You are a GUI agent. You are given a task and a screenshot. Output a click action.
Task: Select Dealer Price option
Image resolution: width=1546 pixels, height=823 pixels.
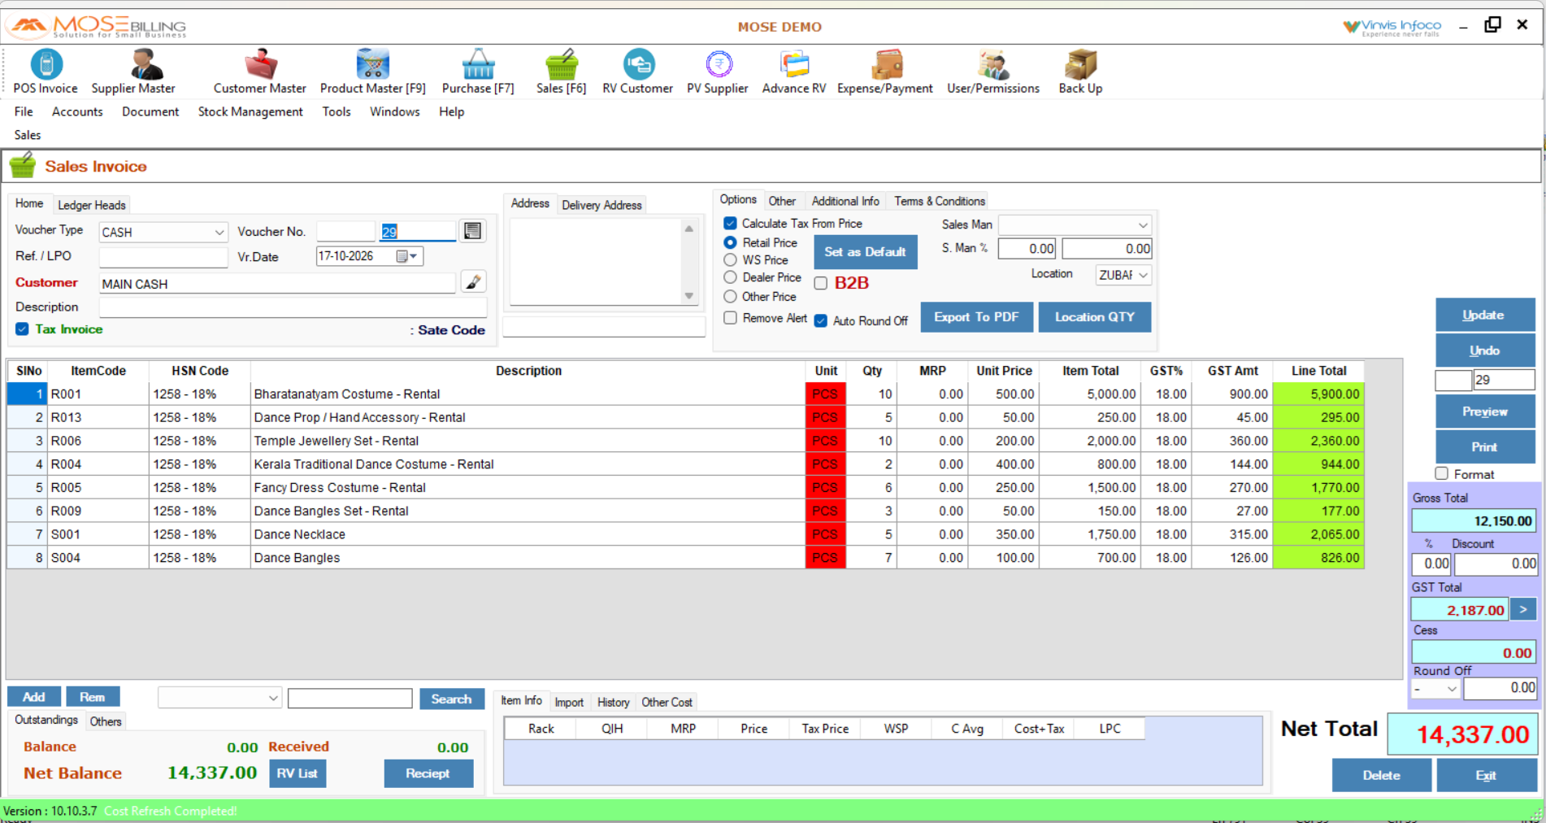(730, 277)
